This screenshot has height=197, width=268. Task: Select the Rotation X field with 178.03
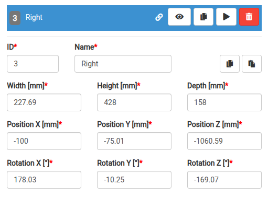click(44, 180)
